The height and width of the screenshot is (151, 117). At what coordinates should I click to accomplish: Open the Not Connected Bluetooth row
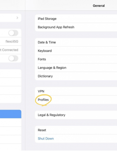coord(11,50)
